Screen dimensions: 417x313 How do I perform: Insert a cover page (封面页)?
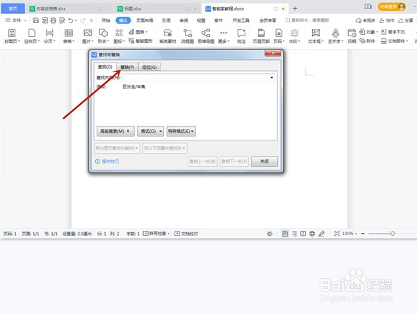pos(12,36)
